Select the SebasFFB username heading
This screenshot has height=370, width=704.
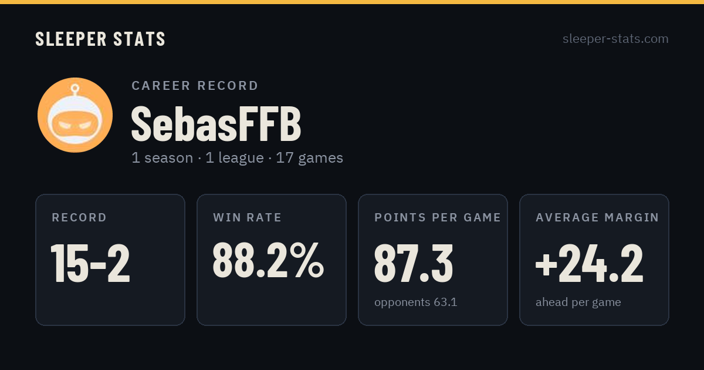[x=216, y=125]
